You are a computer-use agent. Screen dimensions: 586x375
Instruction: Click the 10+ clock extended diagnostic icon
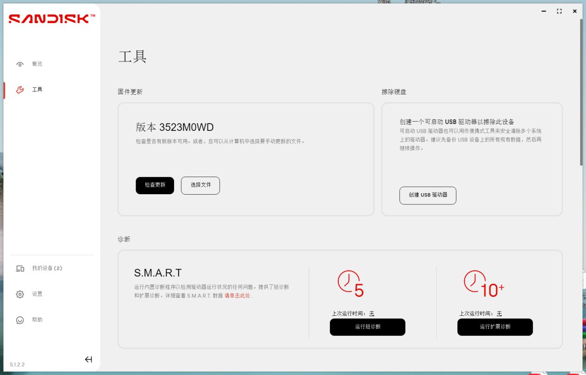click(x=484, y=283)
